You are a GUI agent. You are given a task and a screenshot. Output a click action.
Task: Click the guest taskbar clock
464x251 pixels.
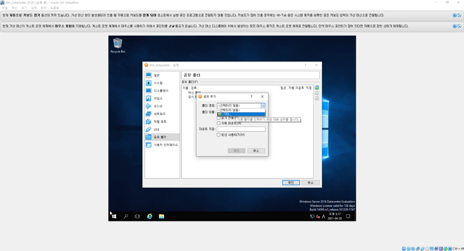[x=335, y=216]
